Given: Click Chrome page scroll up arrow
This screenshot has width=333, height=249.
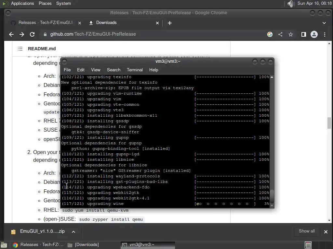Looking at the screenshot, I should coord(329,44).
